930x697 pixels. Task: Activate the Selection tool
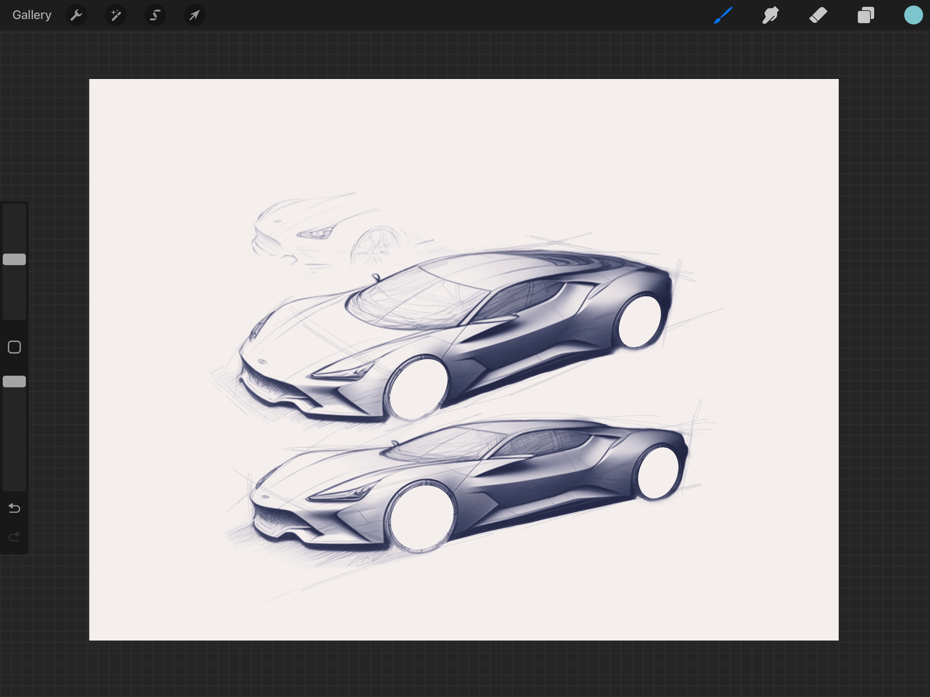point(155,15)
